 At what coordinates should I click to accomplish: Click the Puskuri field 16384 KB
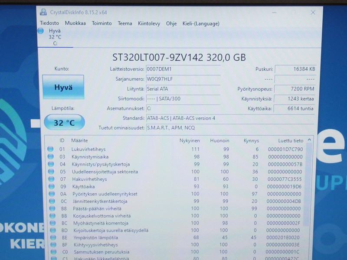(295, 69)
